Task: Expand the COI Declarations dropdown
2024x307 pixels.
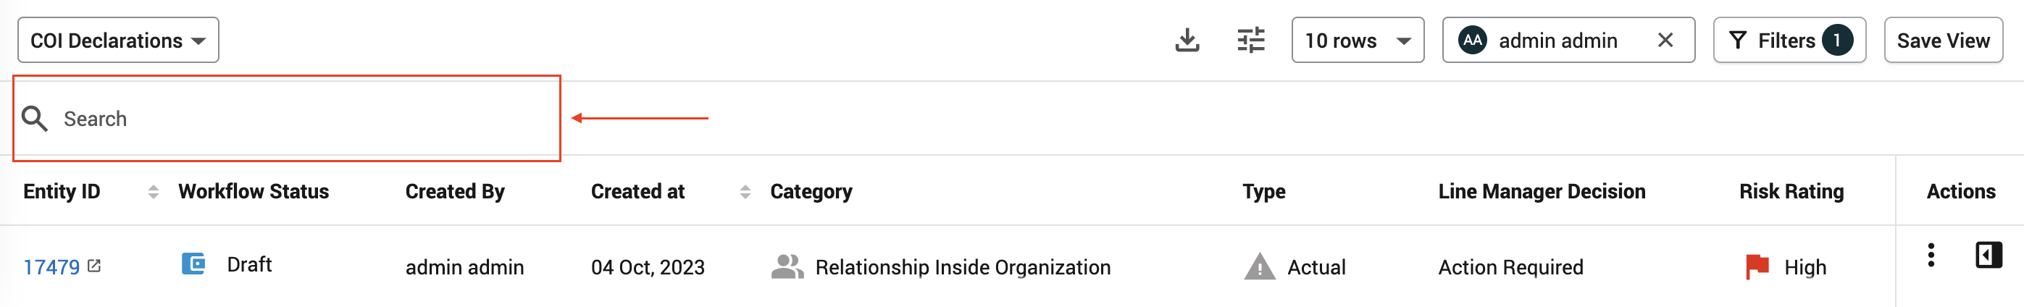Action: pos(119,40)
